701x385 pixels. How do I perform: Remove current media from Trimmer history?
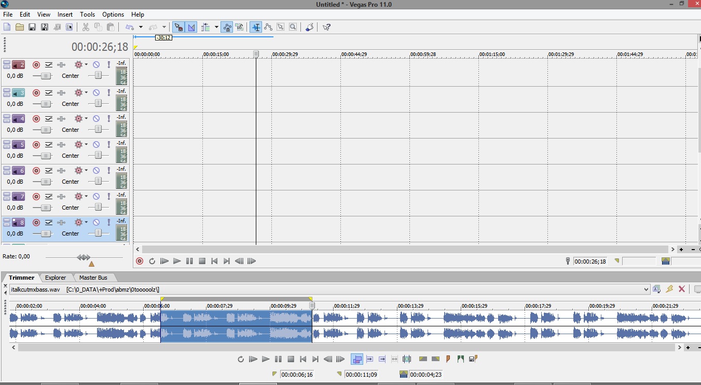pyautogui.click(x=682, y=289)
